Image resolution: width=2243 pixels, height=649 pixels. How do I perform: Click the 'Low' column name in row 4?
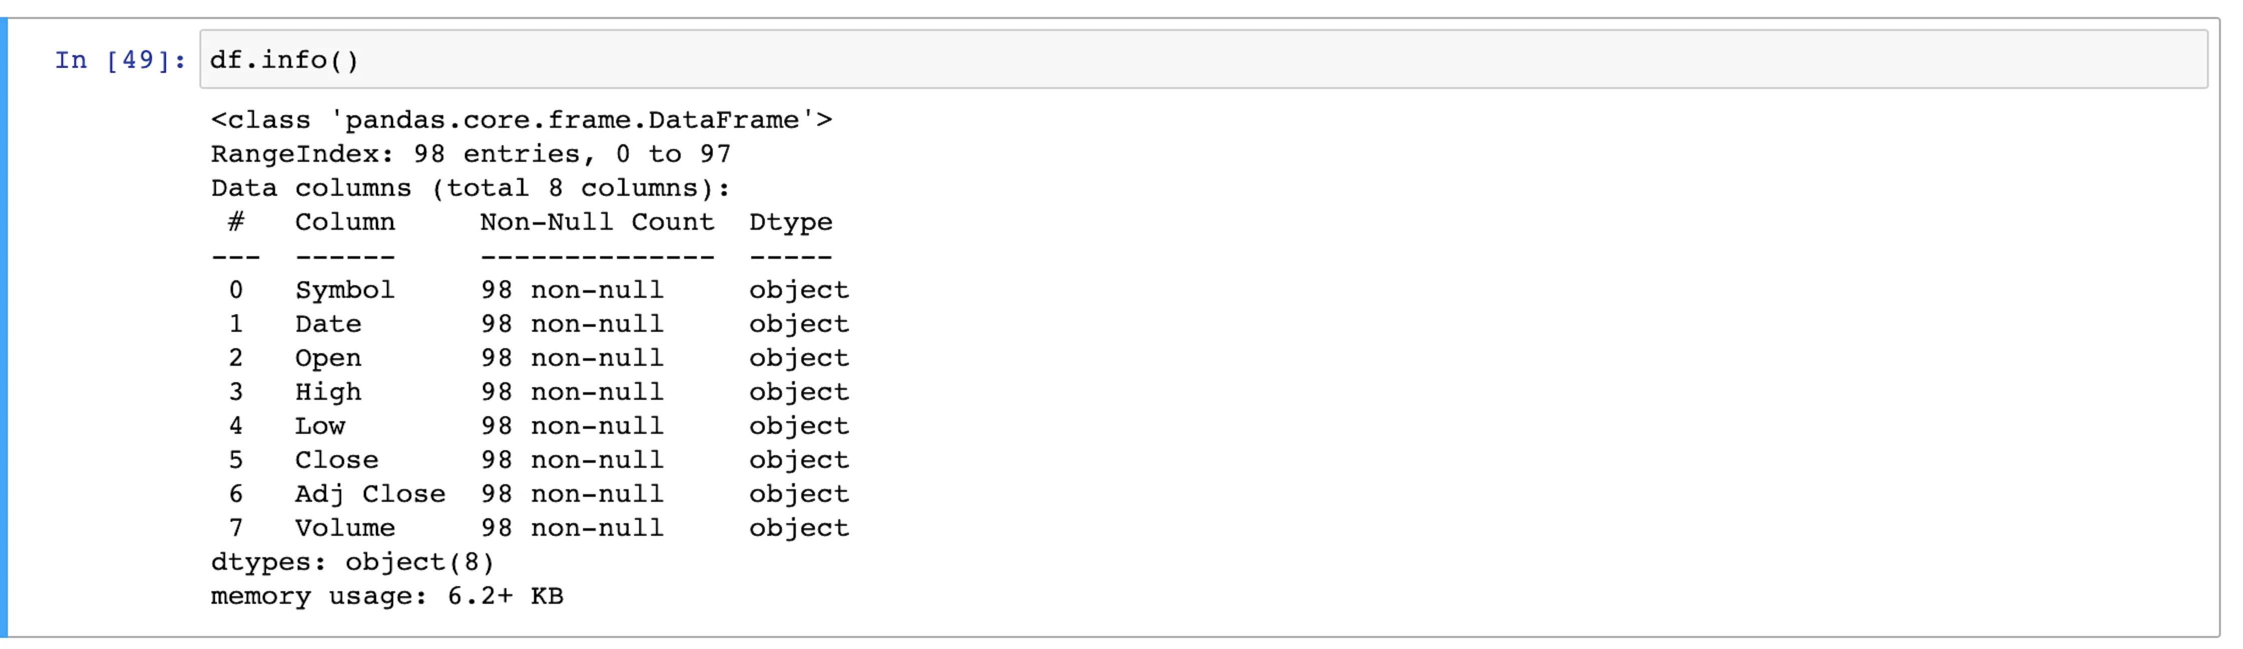click(x=319, y=425)
